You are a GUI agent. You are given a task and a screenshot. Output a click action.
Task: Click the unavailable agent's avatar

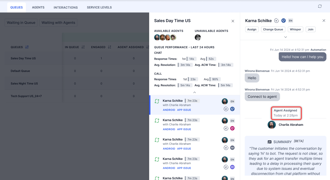pos(198,37)
